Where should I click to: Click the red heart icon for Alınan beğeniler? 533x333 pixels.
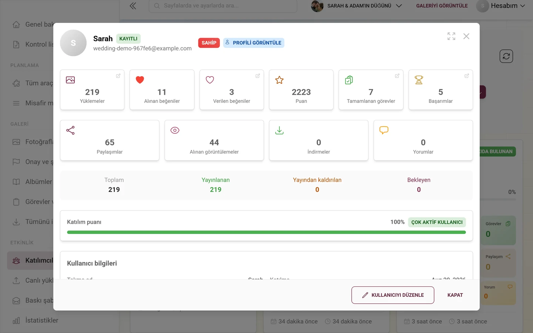(140, 80)
